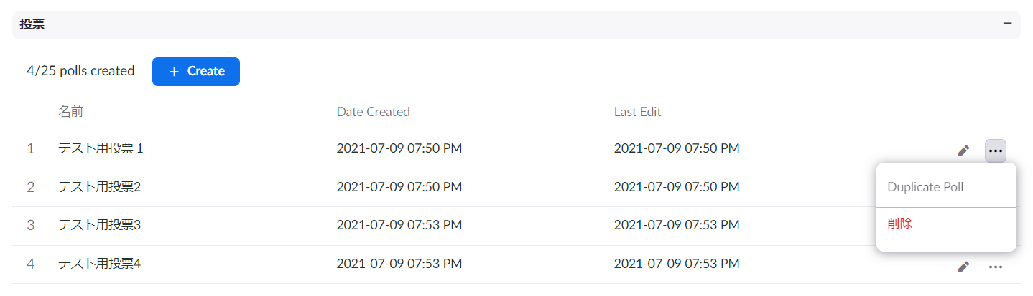Screen dimensions: 1033x296
Task: Click the Last Edit date of テスト用投票3
Action: (x=677, y=226)
